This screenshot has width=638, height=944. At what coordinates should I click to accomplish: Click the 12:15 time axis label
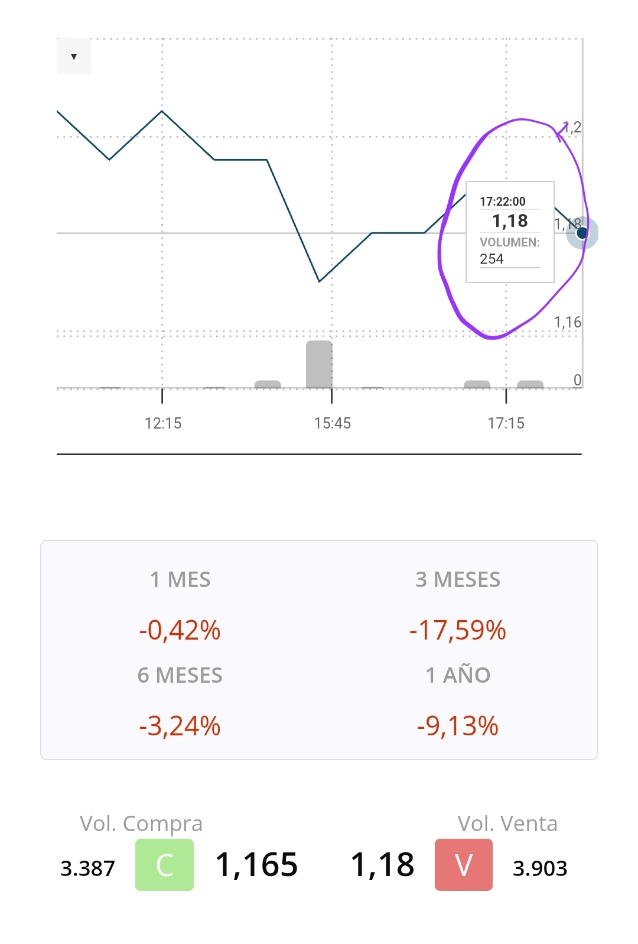pos(163,423)
